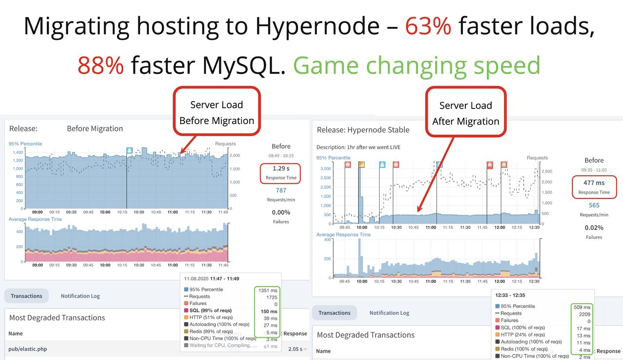Click the red bug marker at 09:45 in Hypernode chart
This screenshot has height=360, width=623.
(348, 165)
